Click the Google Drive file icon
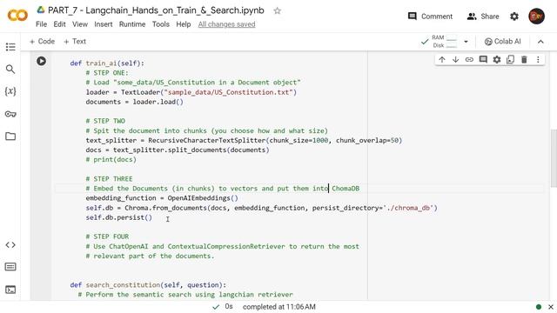The height and width of the screenshot is (313, 557). coord(41,10)
